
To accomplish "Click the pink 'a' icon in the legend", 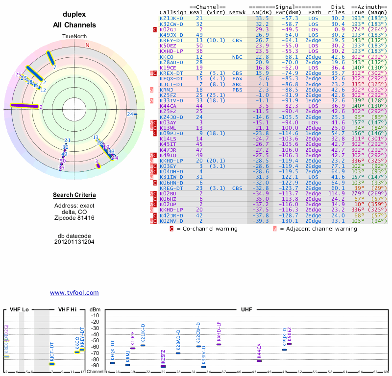I will click(275, 228).
